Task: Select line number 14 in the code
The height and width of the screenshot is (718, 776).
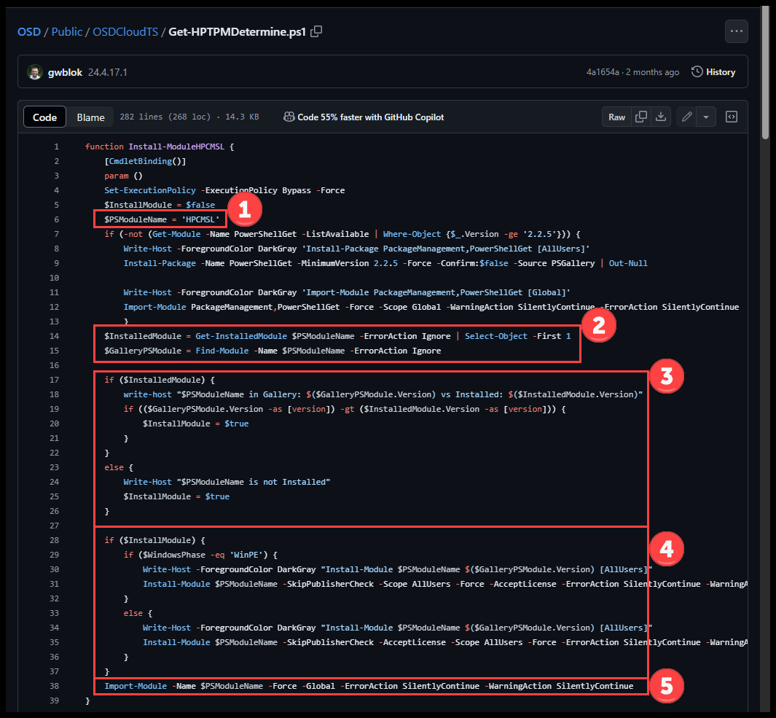Action: point(54,335)
